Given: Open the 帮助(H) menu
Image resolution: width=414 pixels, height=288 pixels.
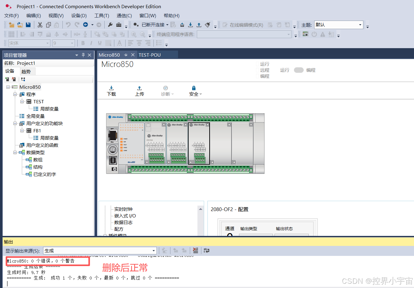Looking at the screenshot, I should click(171, 15).
